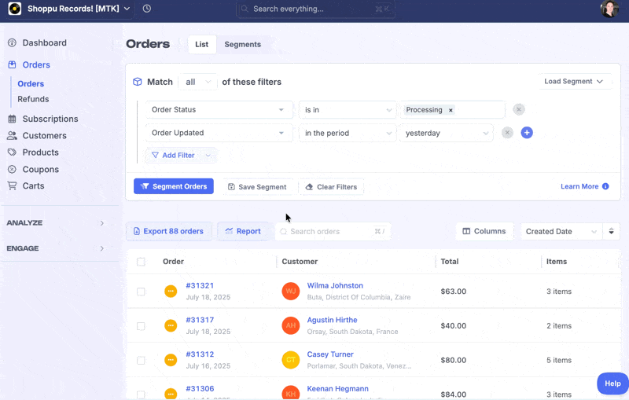Open the Learn More link
Viewport: 629px width, 400px height.
[x=579, y=186]
